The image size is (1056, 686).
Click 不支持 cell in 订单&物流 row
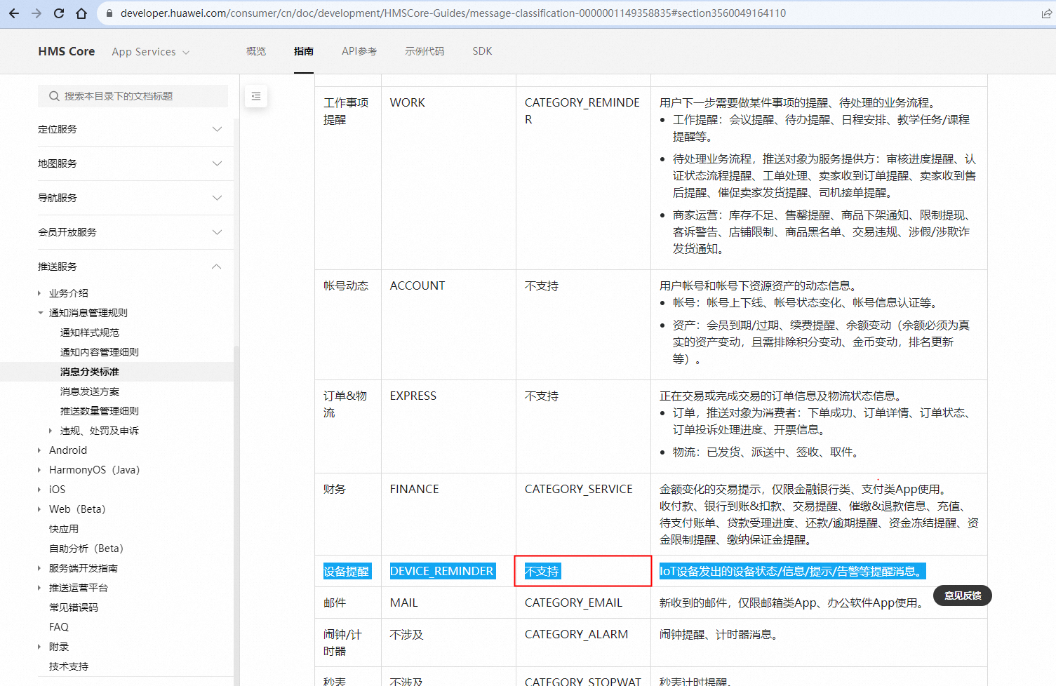tap(583, 426)
